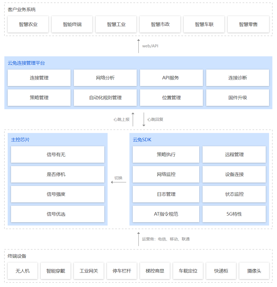Image resolution: width=277 pixels, height=287 pixels.
Task: Click the 云兔连接管理平台 title
Action: click(x=26, y=63)
